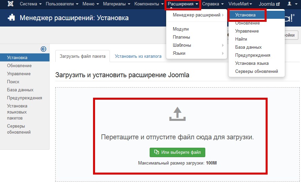Click the drag-and-drop file upload area text
The height and width of the screenshot is (187, 301).
point(177,137)
